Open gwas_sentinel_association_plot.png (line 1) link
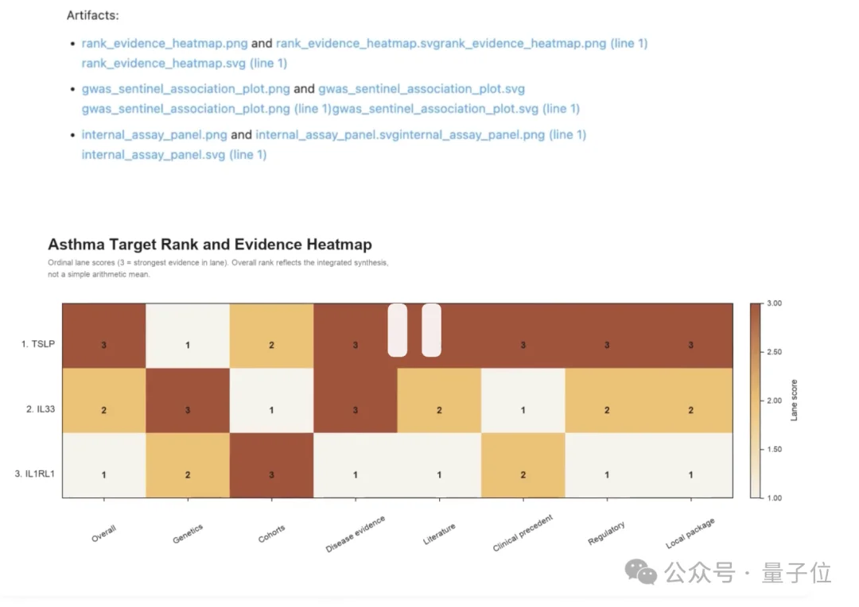The width and height of the screenshot is (859, 607). [x=207, y=108]
